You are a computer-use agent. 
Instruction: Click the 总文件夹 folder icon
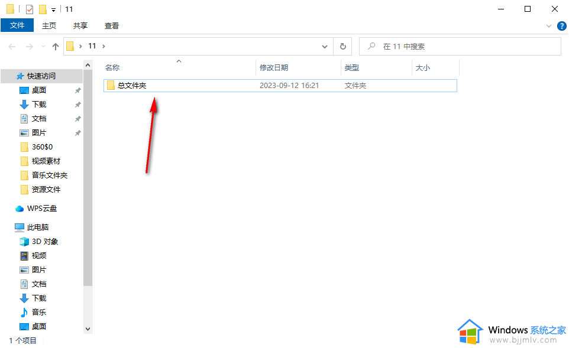point(111,85)
